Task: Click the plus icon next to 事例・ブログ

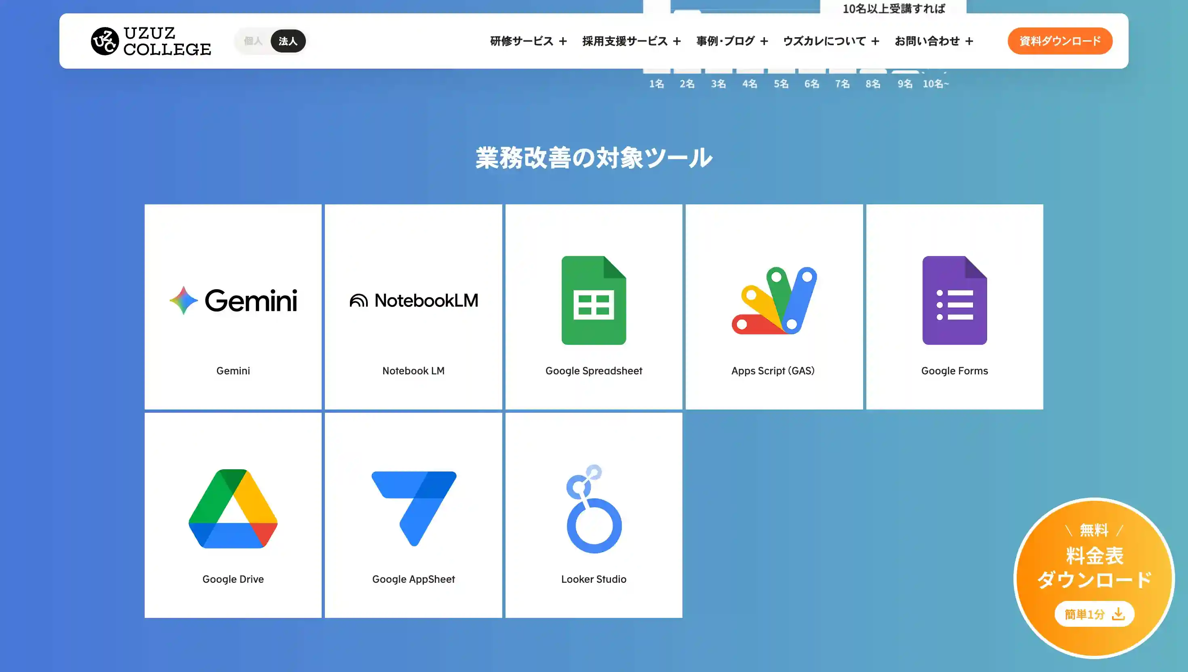Action: (x=764, y=42)
